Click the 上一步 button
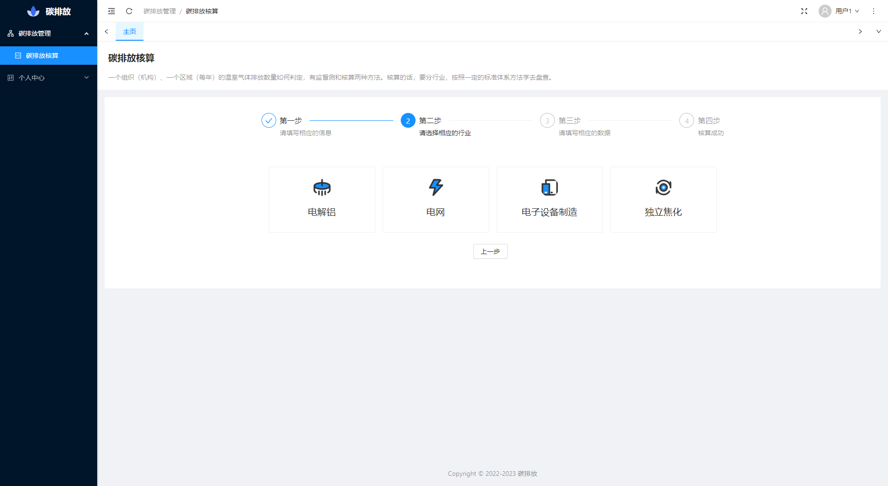 pos(491,251)
